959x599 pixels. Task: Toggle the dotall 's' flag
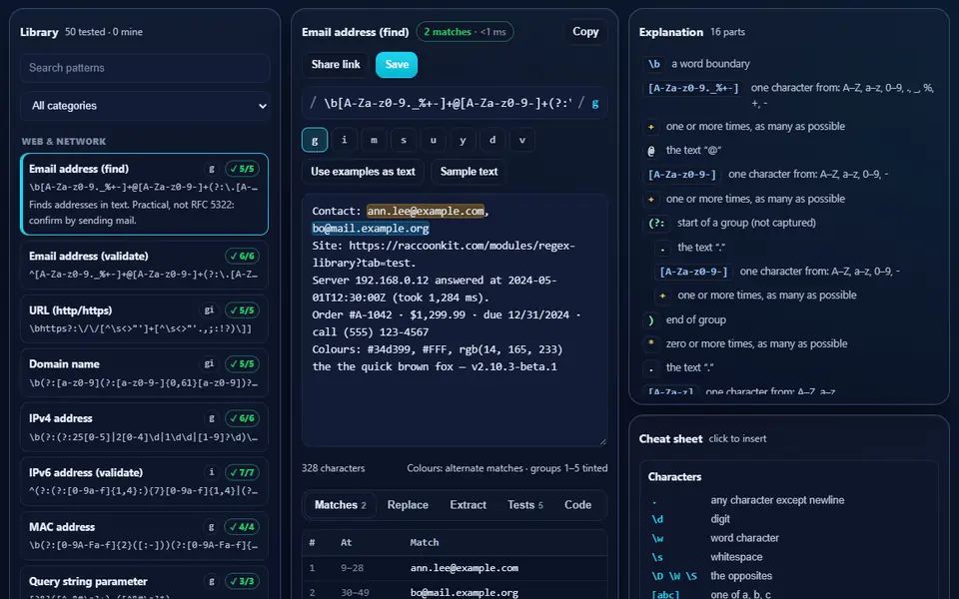[x=404, y=140]
